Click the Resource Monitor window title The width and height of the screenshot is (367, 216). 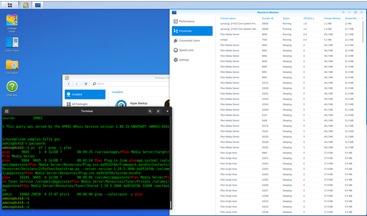pyautogui.click(x=268, y=12)
